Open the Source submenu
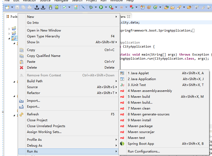This screenshot has height=156, width=212. coord(69,87)
